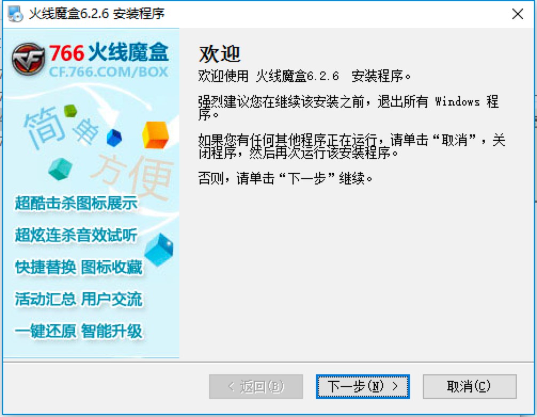Click 快捷替换 图标收藏 feature text
Viewport: 537px width, 417px height.
click(78, 267)
